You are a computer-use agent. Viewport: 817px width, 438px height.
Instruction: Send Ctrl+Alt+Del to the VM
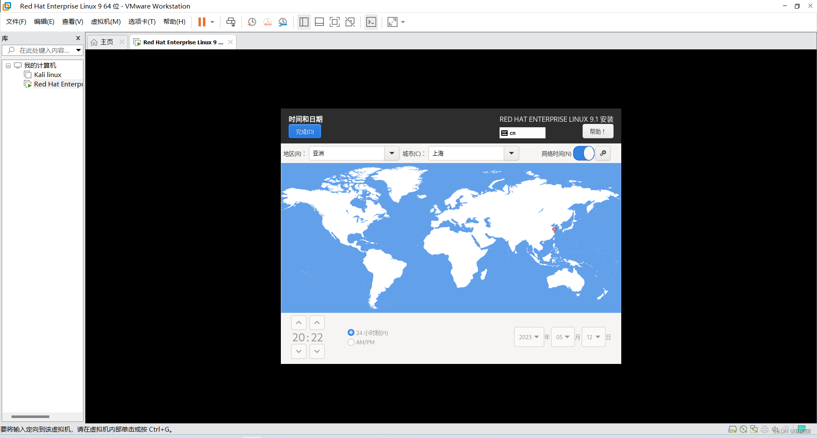231,22
